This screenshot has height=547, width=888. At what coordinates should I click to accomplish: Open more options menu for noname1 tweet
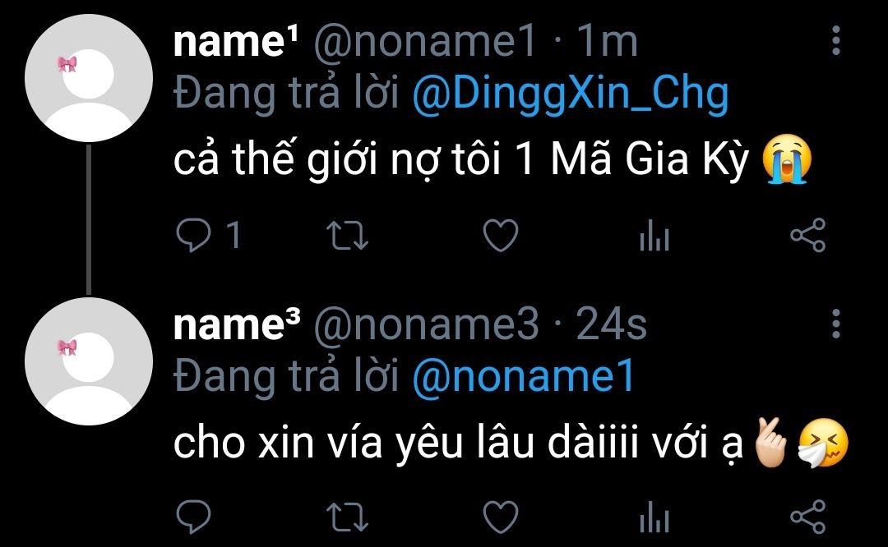[836, 40]
